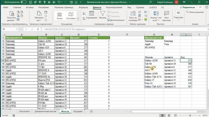Click into the formula bar

coord(124,29)
